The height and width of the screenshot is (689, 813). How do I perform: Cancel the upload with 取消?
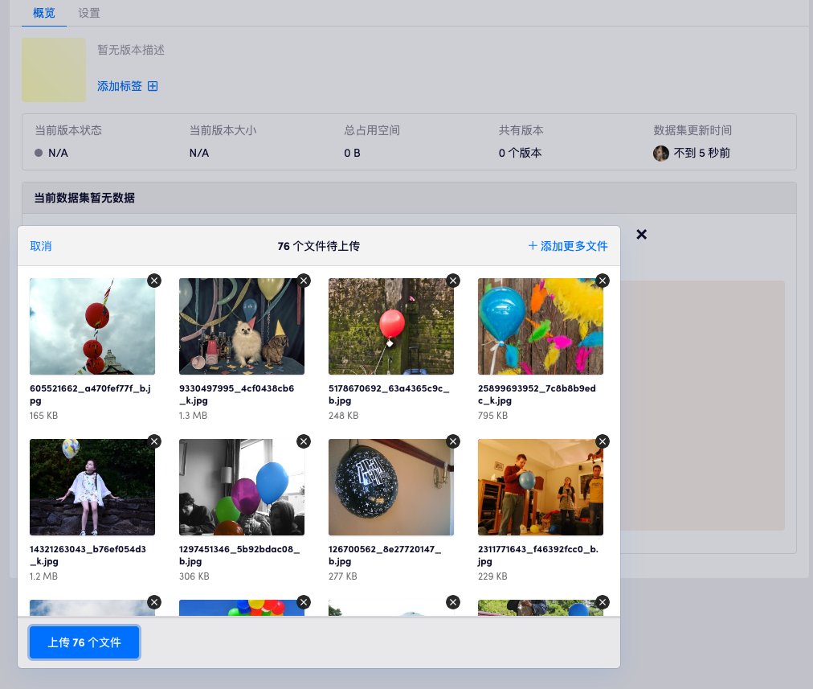[x=41, y=246]
